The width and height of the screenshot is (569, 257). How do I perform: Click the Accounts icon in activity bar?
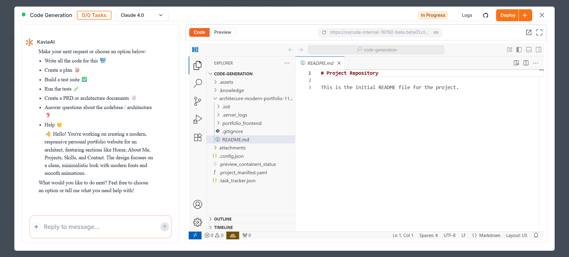198,204
